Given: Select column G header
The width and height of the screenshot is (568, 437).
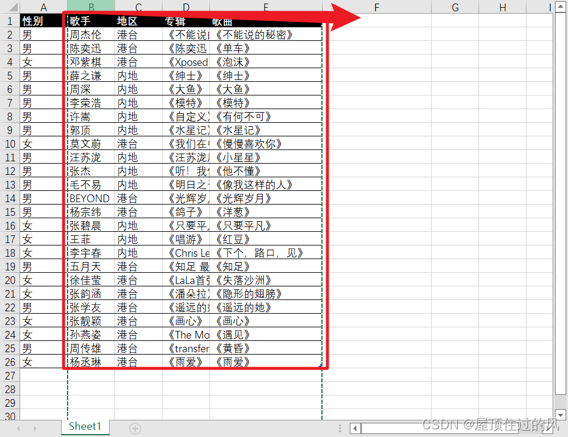Looking at the screenshot, I should tap(455, 7).
